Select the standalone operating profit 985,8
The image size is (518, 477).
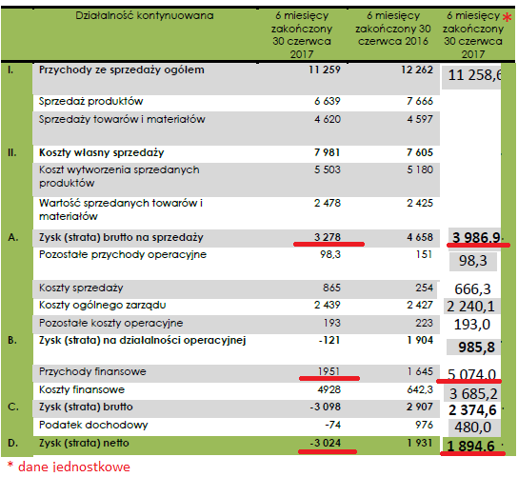click(x=476, y=348)
